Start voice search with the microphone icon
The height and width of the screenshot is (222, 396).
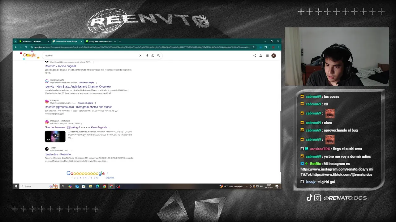(147, 55)
